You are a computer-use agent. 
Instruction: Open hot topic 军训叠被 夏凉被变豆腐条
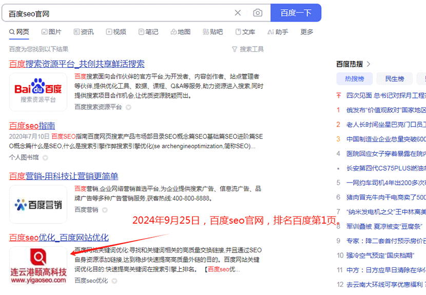click(x=384, y=226)
